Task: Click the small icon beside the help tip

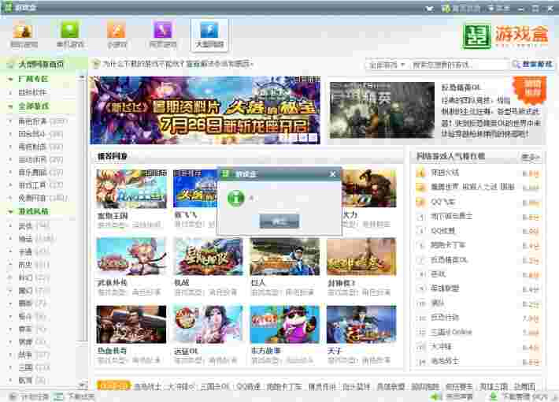Action: [x=95, y=65]
